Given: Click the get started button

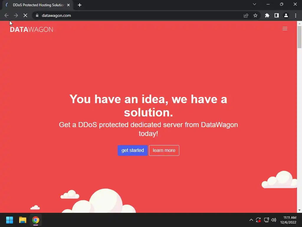Looking at the screenshot, I should (132, 150).
